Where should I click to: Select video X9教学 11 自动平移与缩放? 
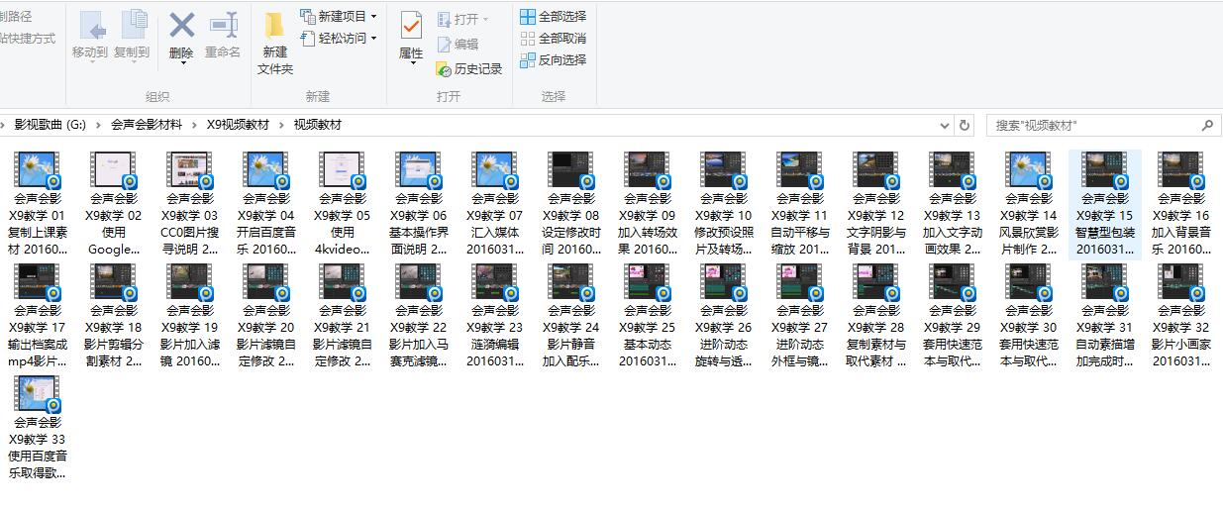(800, 204)
